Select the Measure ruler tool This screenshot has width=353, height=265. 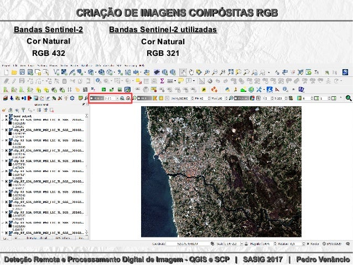pyautogui.click(x=170, y=81)
